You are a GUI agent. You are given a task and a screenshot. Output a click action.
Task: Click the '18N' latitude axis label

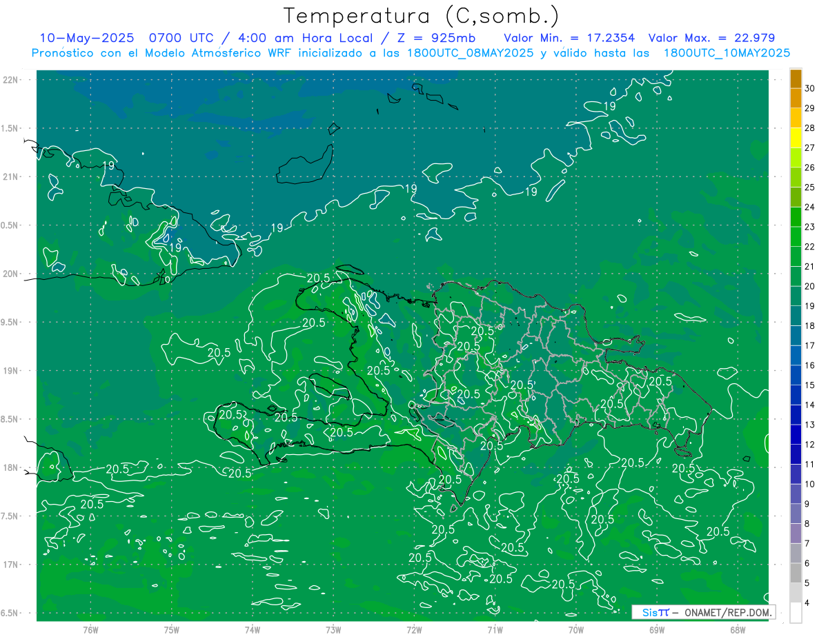[x=10, y=468]
